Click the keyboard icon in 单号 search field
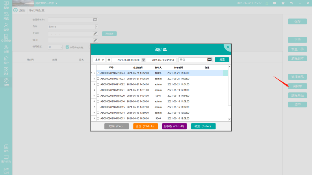312x175 pixels. click(209, 60)
